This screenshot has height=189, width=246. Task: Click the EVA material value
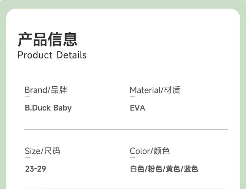pos(137,108)
